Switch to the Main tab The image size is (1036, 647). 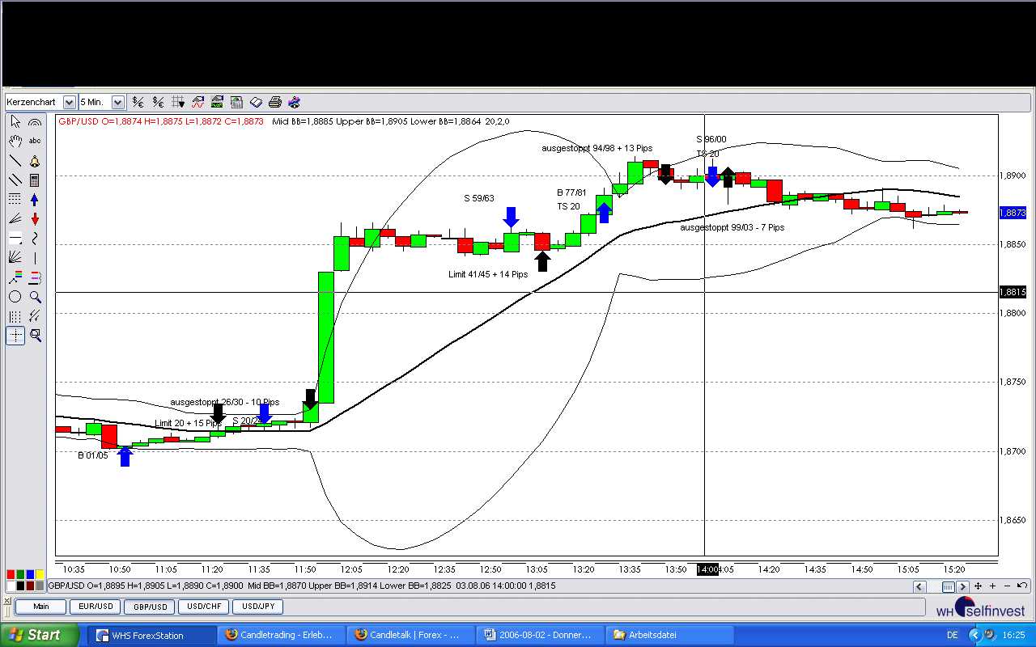[40, 607]
